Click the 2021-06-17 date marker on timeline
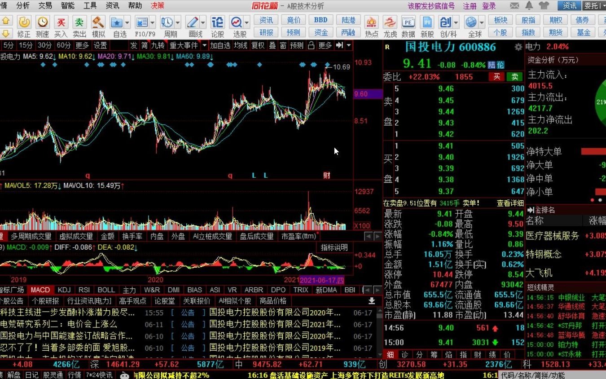 click(322, 280)
